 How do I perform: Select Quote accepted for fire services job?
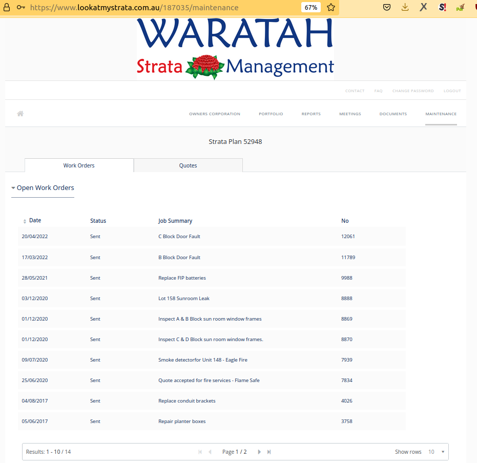tap(209, 381)
